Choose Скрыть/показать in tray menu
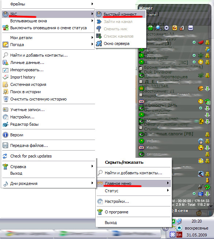 [x=134, y=162]
